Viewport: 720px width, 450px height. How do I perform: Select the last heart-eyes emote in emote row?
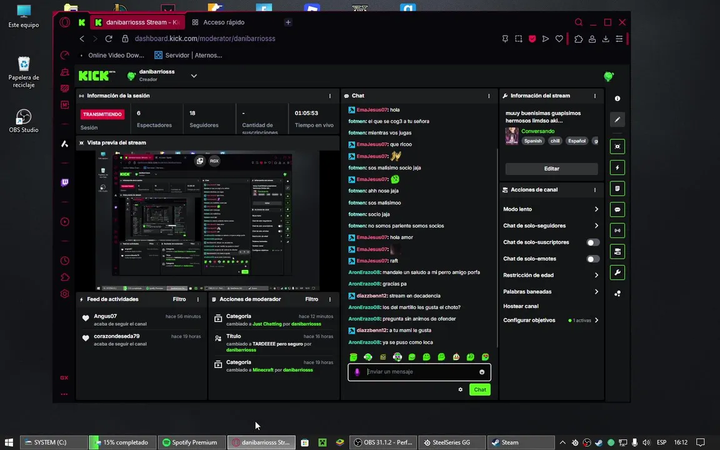click(485, 357)
